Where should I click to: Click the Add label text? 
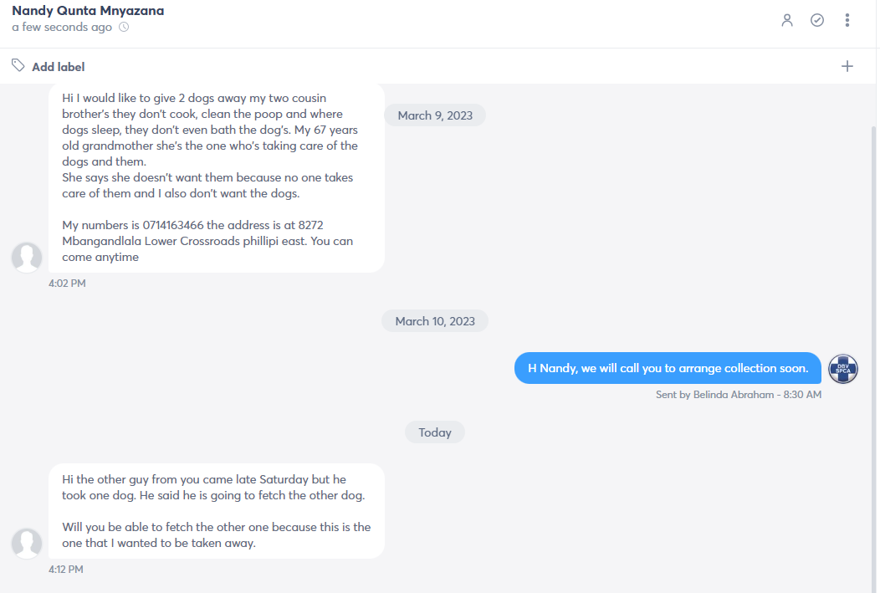(x=59, y=67)
